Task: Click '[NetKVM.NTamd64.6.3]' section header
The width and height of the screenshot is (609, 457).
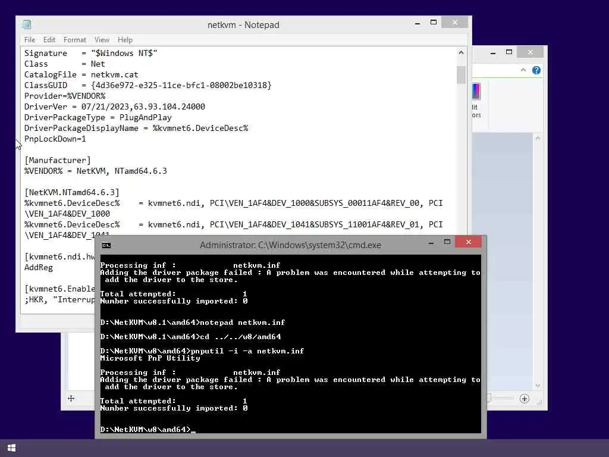Action: click(72, 192)
